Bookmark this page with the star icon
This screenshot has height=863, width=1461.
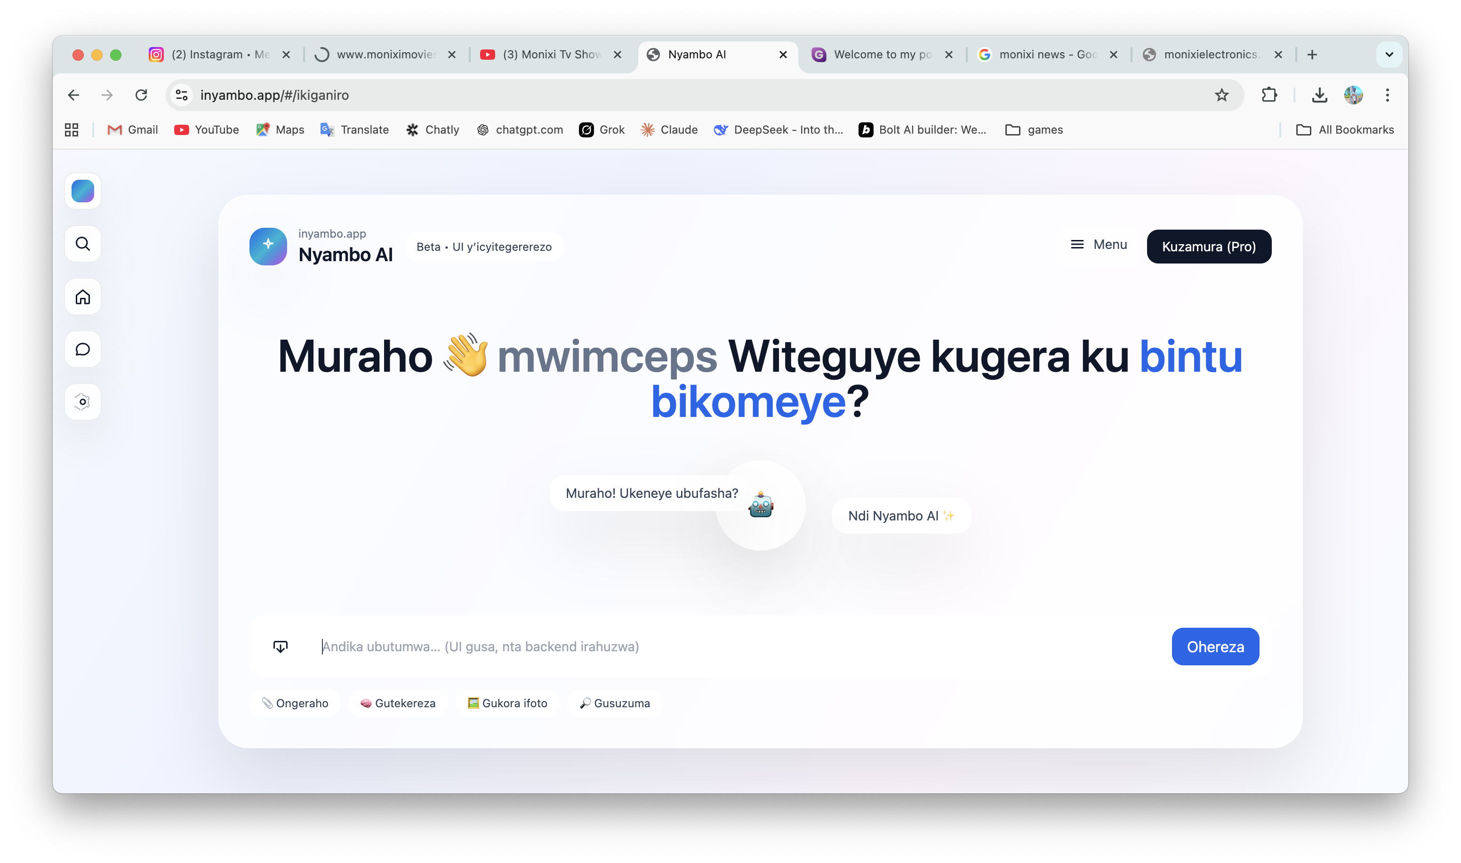pos(1221,95)
